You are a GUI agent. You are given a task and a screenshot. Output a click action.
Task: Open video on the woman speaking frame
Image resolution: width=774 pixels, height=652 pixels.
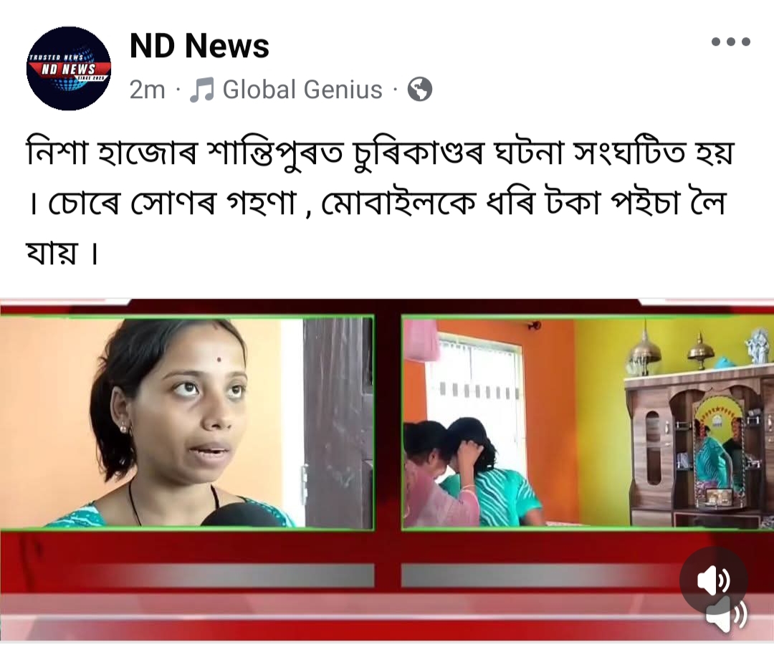click(x=186, y=423)
